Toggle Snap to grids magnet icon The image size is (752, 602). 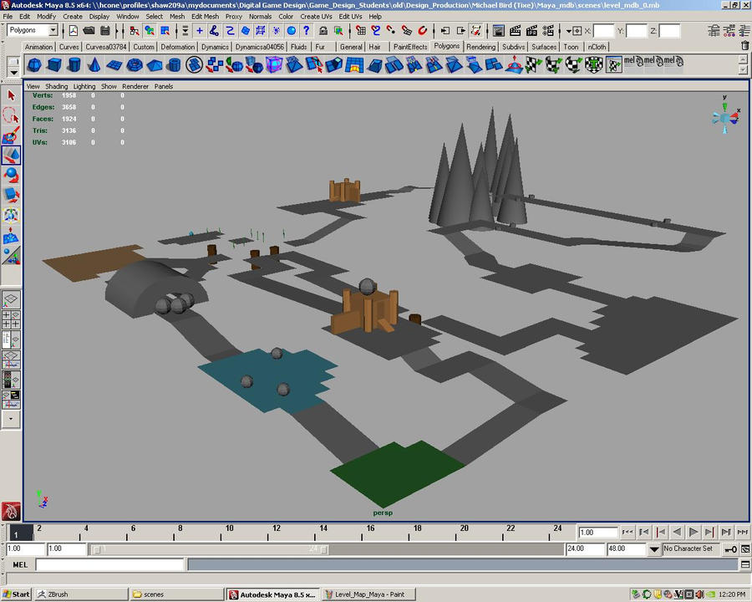click(x=362, y=32)
